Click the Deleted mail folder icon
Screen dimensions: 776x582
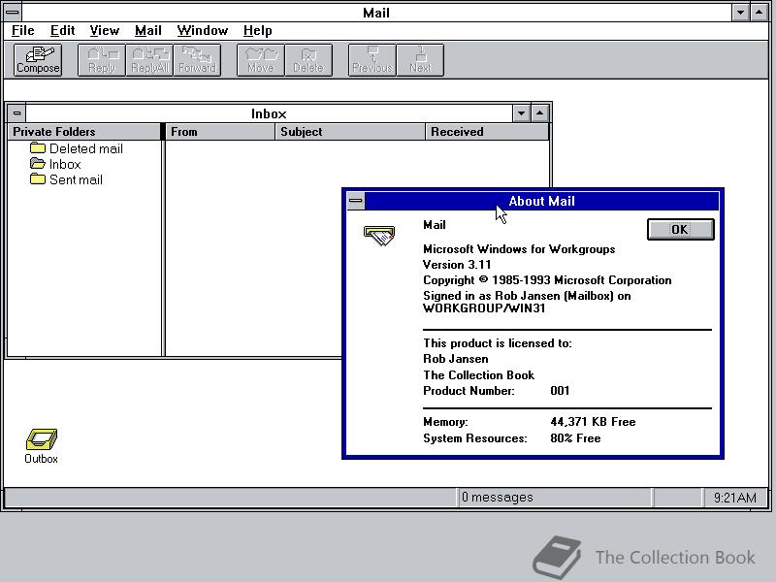point(38,148)
